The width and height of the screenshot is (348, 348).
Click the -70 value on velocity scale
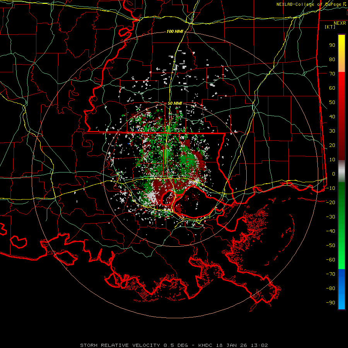(x=331, y=274)
